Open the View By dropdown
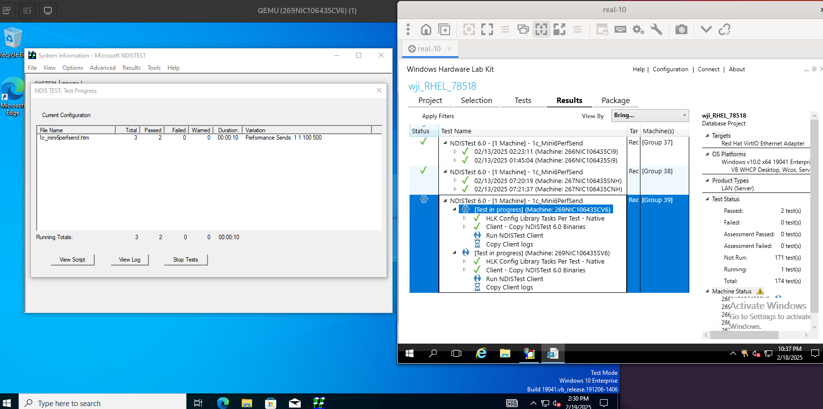This screenshot has width=823, height=409. coord(650,115)
